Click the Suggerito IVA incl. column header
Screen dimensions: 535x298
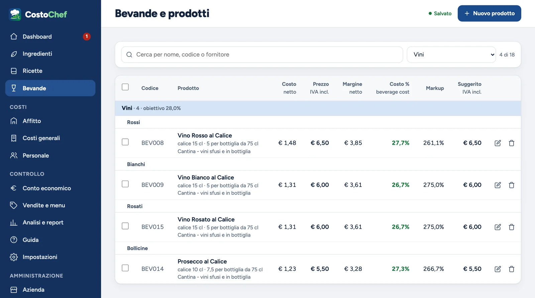tap(469, 88)
